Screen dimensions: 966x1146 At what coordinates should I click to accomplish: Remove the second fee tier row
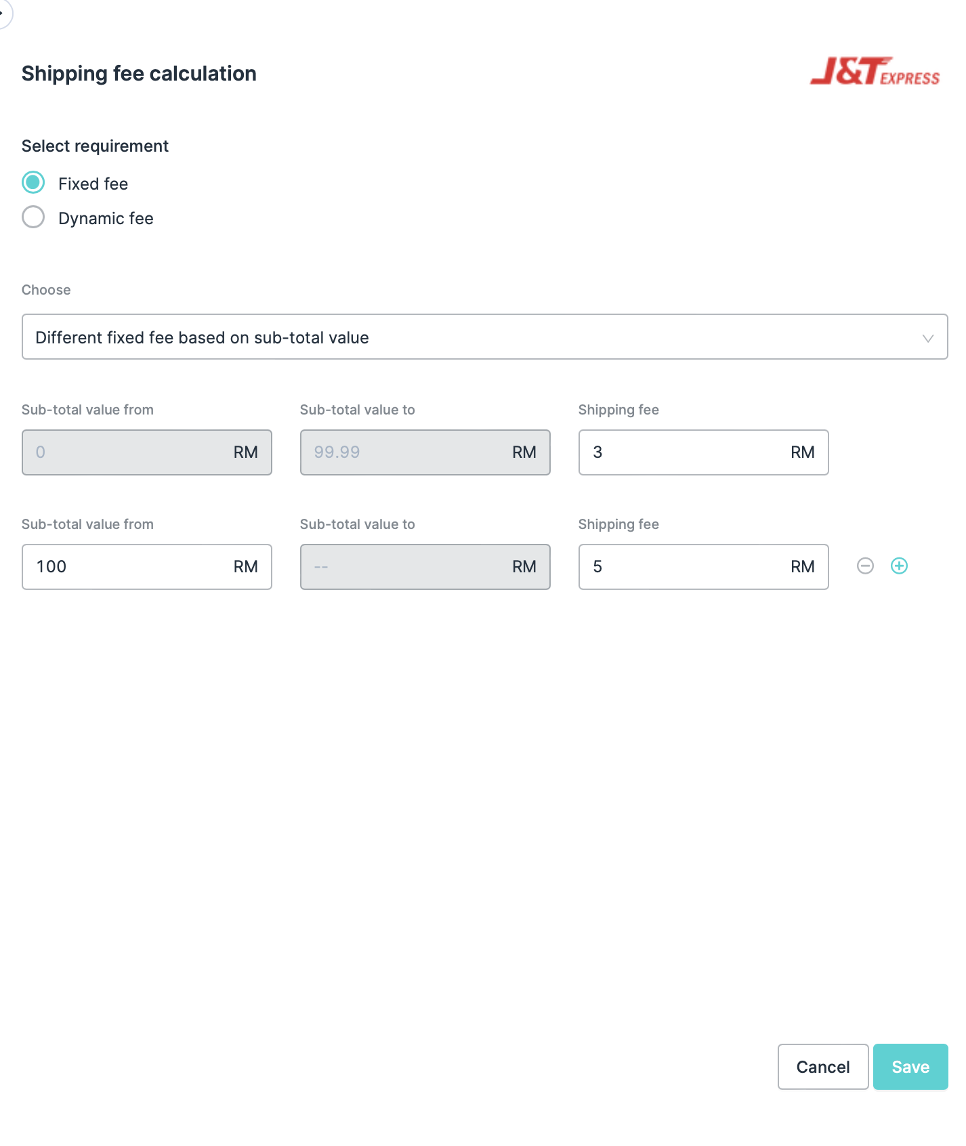click(865, 566)
